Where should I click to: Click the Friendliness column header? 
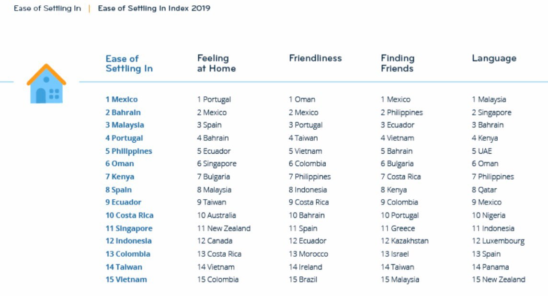pos(315,58)
